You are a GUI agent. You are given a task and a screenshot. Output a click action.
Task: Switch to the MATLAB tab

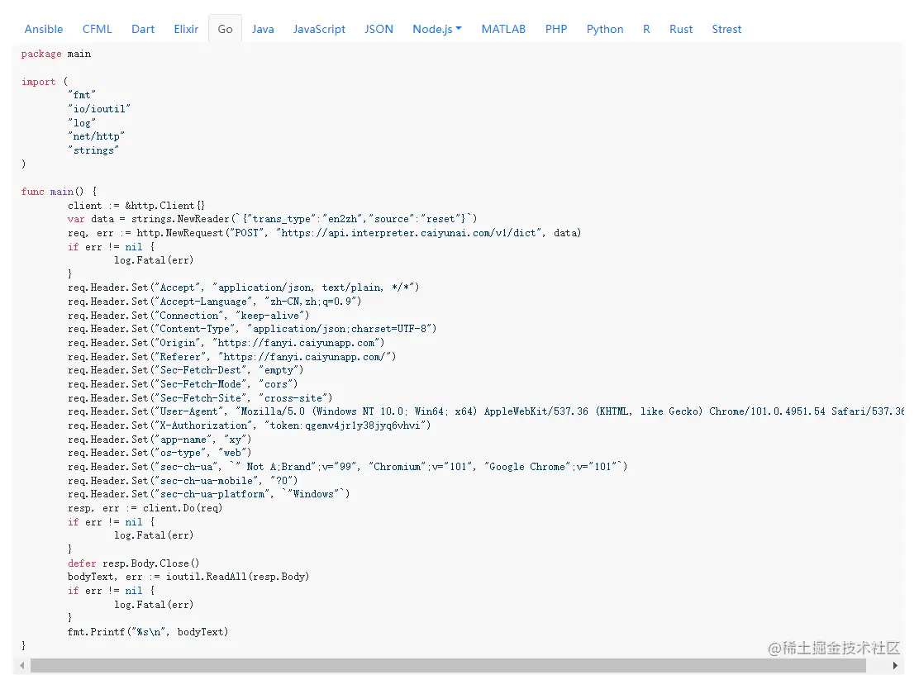pos(502,29)
